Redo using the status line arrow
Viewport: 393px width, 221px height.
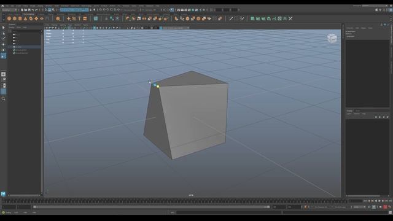(36, 10)
